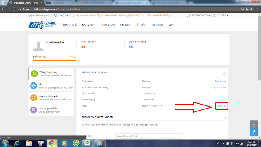Open Excel from the taskbar
The height and width of the screenshot is (147, 261).
pos(87,143)
